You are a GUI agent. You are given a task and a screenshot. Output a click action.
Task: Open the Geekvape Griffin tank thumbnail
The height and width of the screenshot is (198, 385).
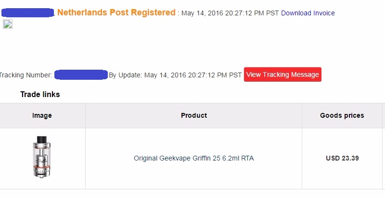(41, 157)
